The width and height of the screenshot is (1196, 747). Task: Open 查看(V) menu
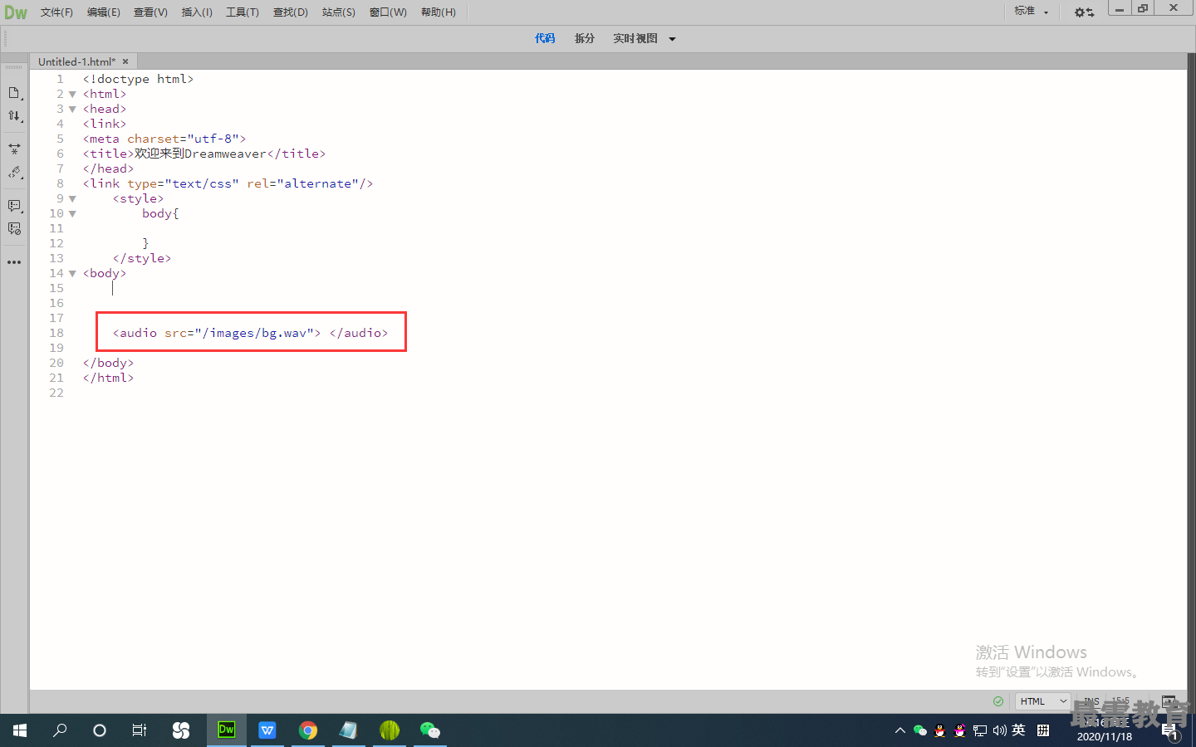(x=150, y=12)
